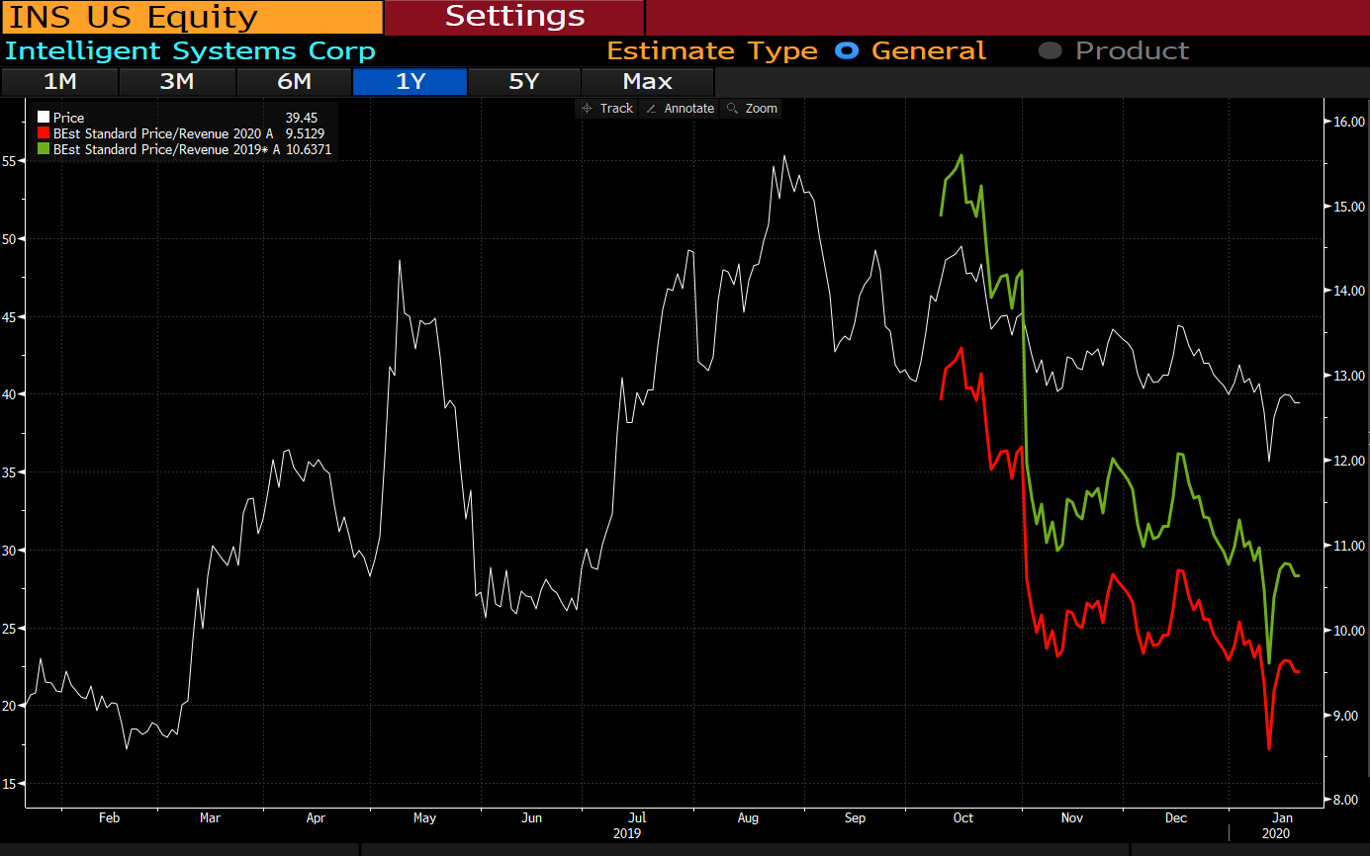This screenshot has width=1370, height=856.
Task: Set the chart period to 3M
Action: 177,82
